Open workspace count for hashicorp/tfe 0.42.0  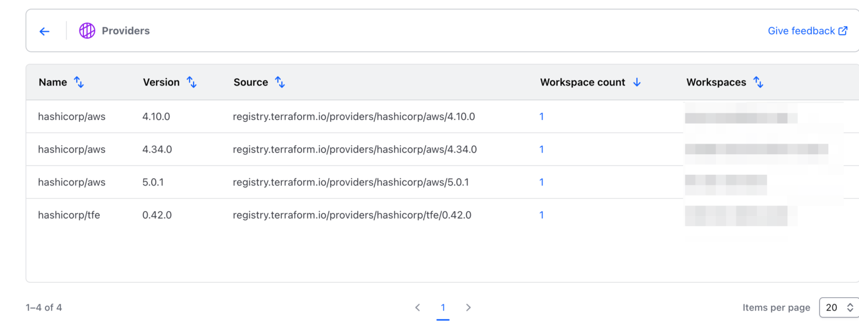[x=541, y=215]
